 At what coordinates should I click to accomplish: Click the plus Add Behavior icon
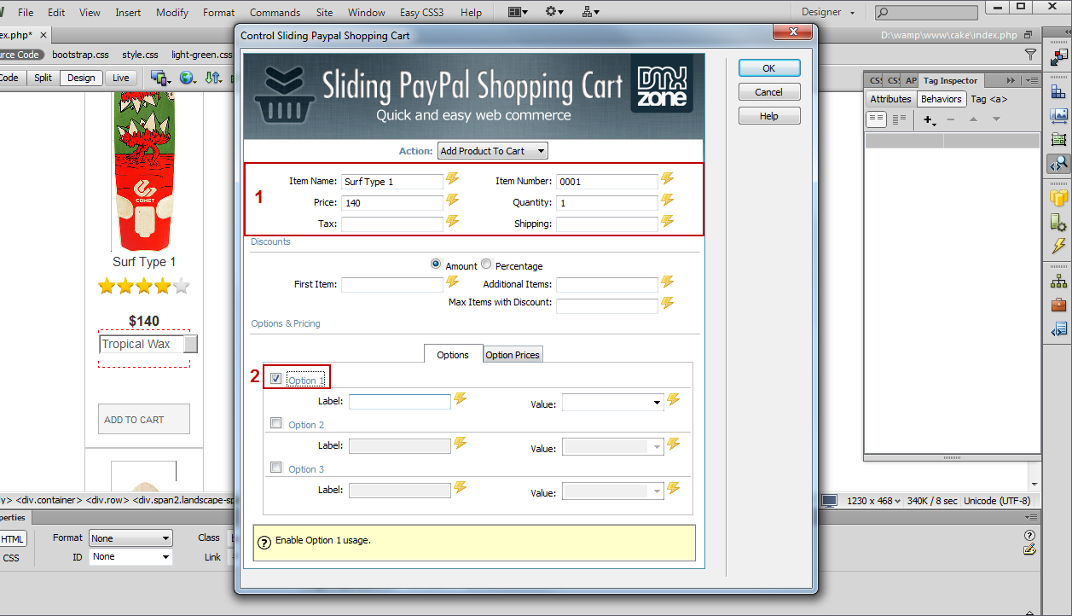click(929, 120)
